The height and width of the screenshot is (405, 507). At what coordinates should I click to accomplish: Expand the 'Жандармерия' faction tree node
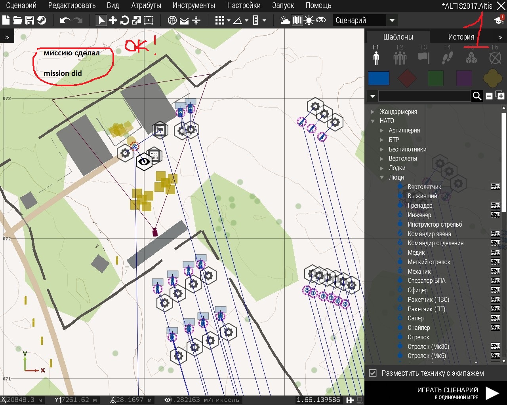coord(372,112)
